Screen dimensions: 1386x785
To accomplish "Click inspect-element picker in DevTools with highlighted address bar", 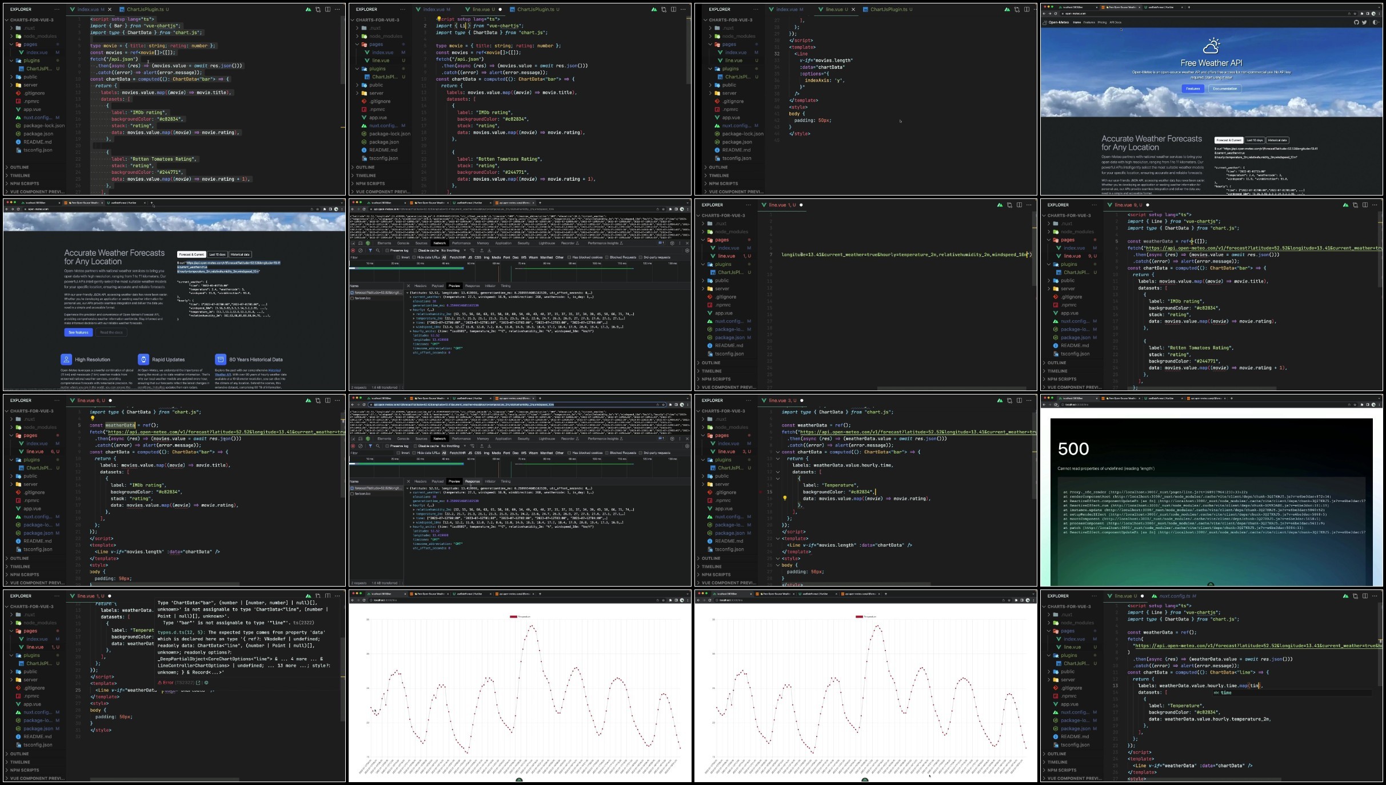I will point(353,439).
